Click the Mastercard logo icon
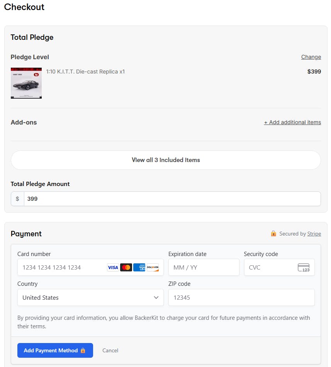Viewport: 331px width, 367px height. click(x=126, y=267)
